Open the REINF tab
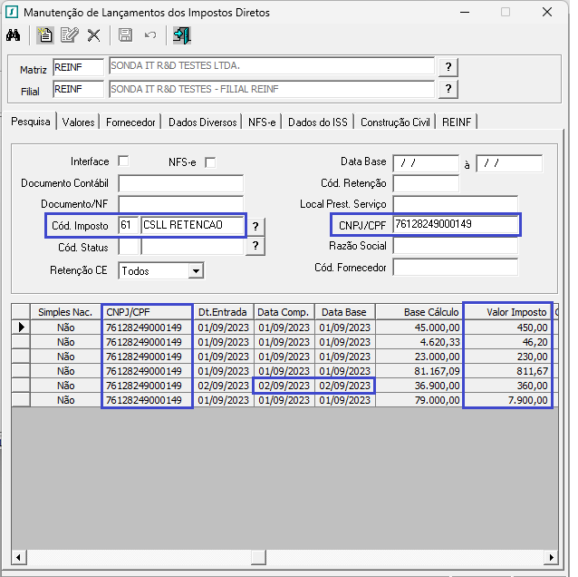 pos(457,122)
